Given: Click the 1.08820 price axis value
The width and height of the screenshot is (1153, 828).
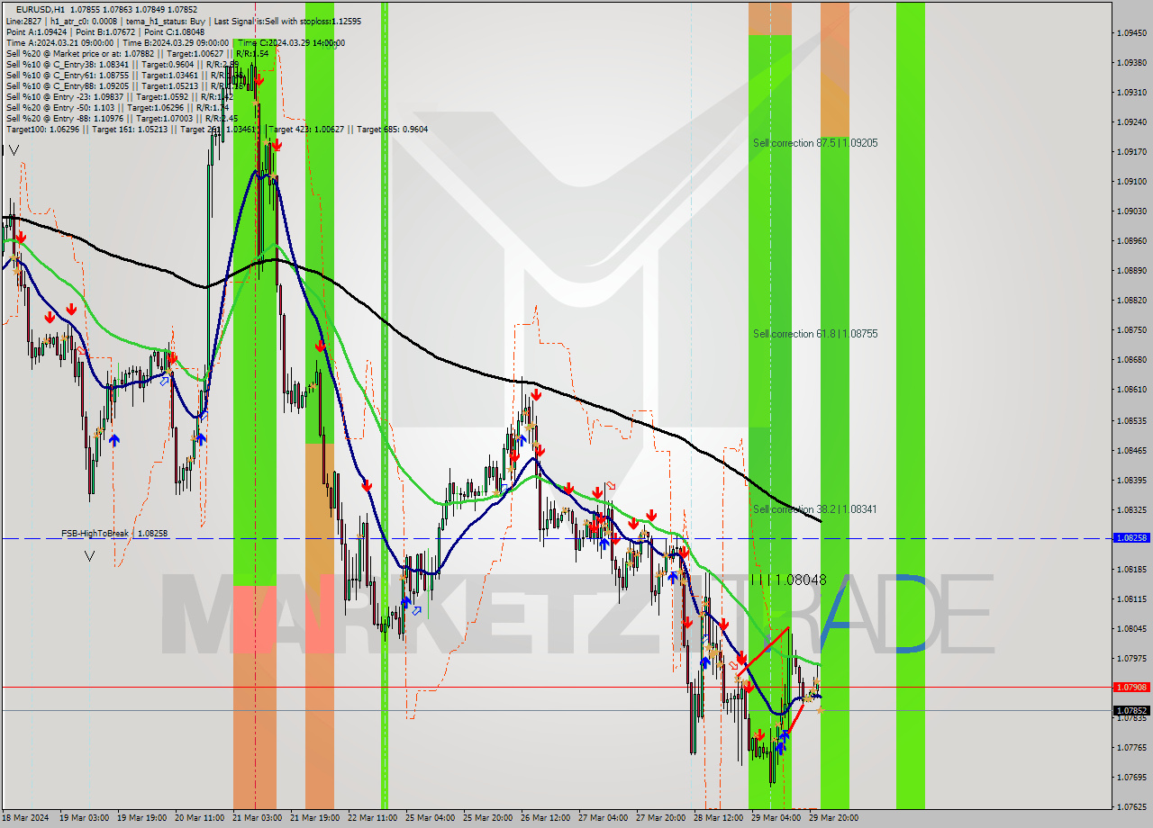Looking at the screenshot, I should tap(1131, 300).
